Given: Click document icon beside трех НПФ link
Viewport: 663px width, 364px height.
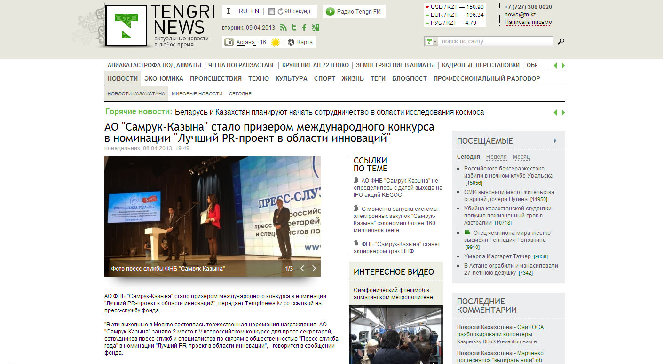Looking at the screenshot, I should [x=356, y=244].
